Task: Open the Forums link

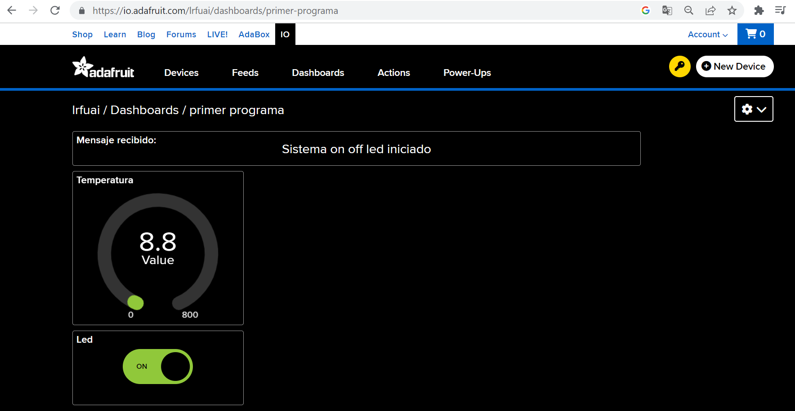Action: point(181,35)
